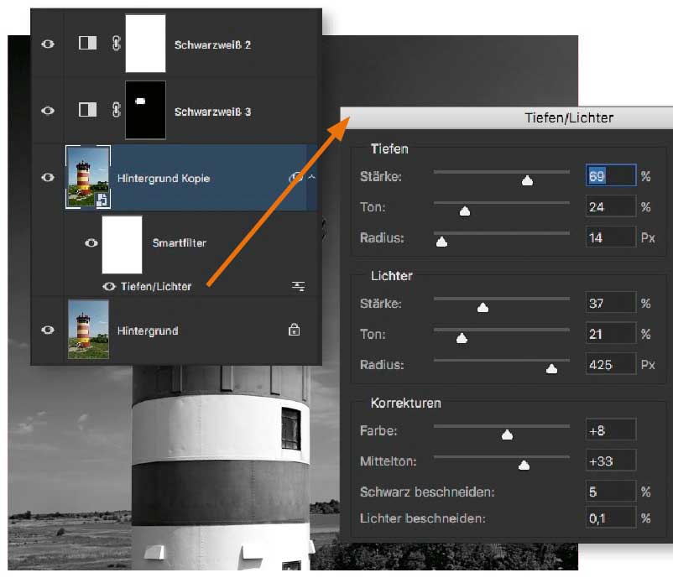The image size is (673, 583).
Task: Click Lichter beschneiden field showing 0,1
Action: click(x=611, y=518)
